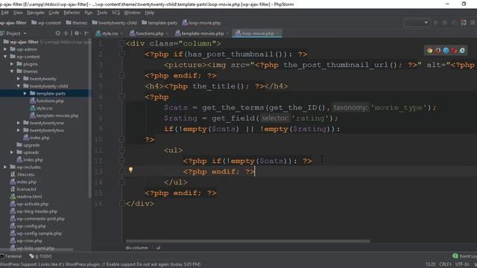Open the Event Log icon in status bar
Viewport: 477px width, 268px height.
[455, 256]
